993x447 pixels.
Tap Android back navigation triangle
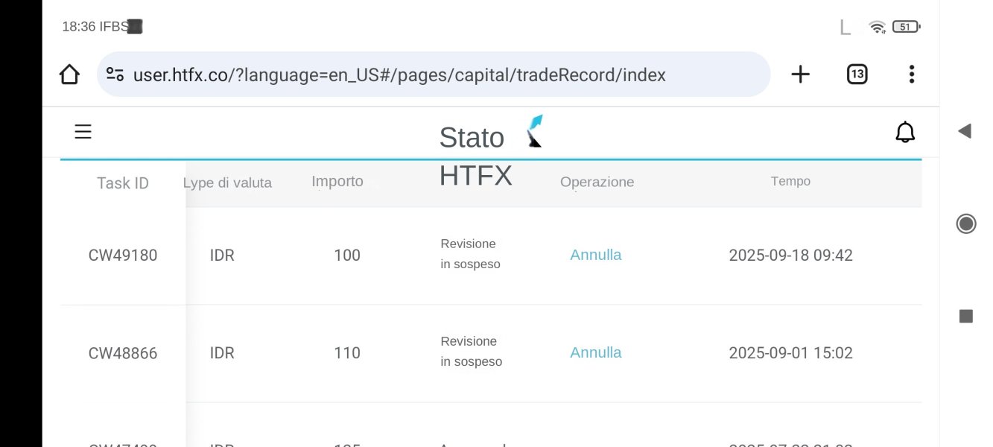pyautogui.click(x=965, y=131)
